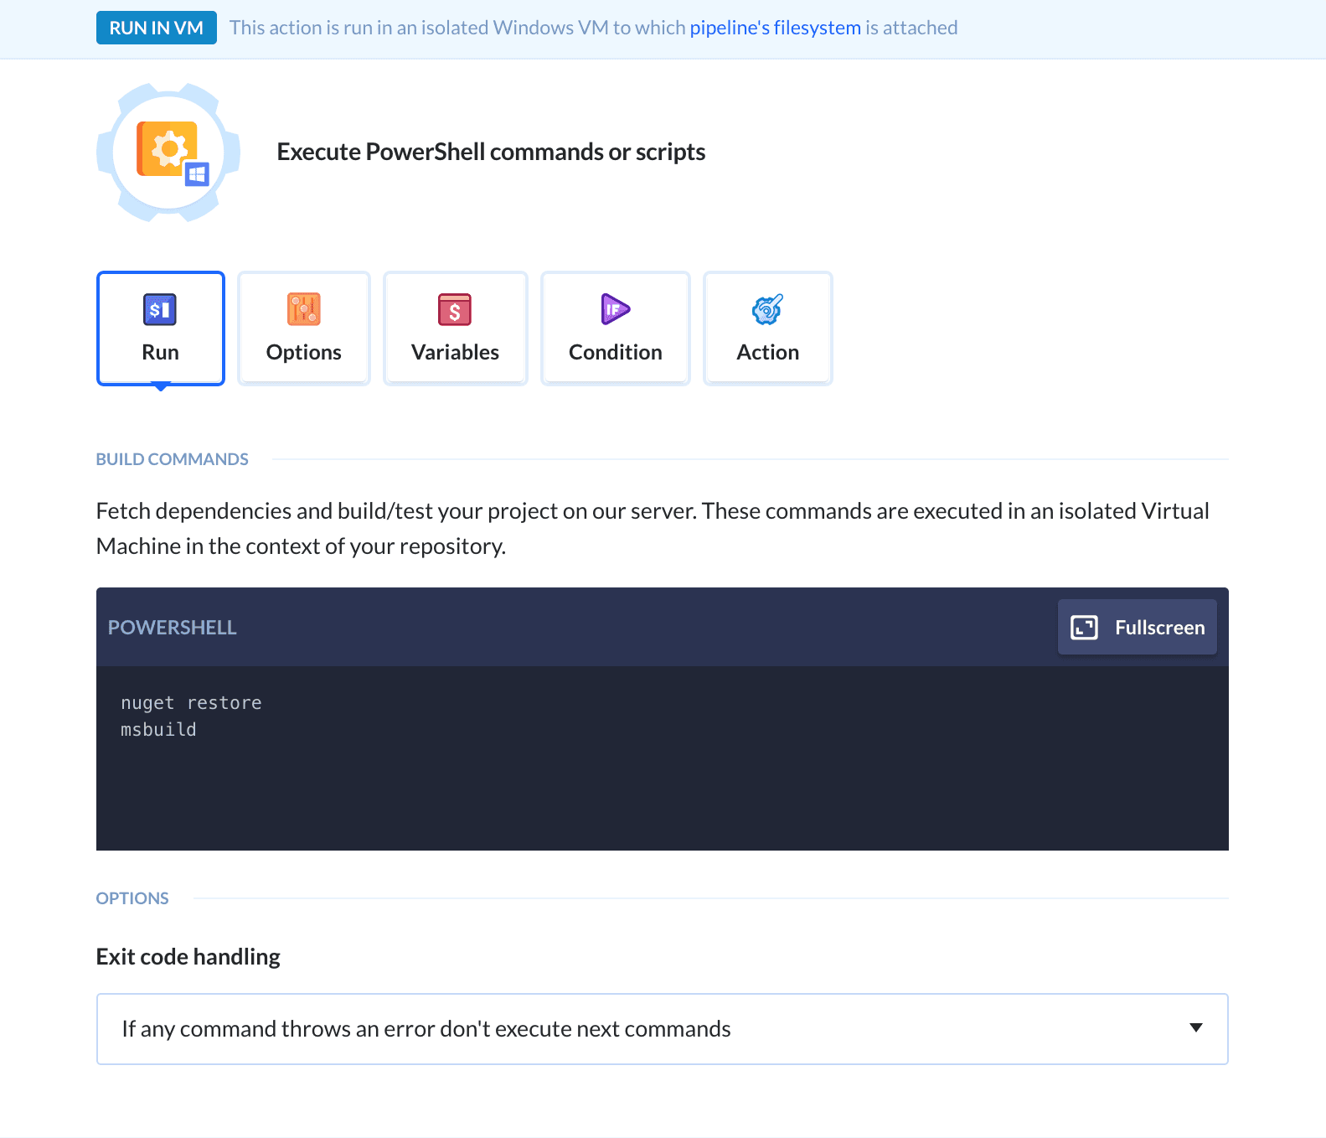Screen dimensions: 1326x1138
Task: Click the 'nuget restore' line in editor
Action: click(x=191, y=703)
